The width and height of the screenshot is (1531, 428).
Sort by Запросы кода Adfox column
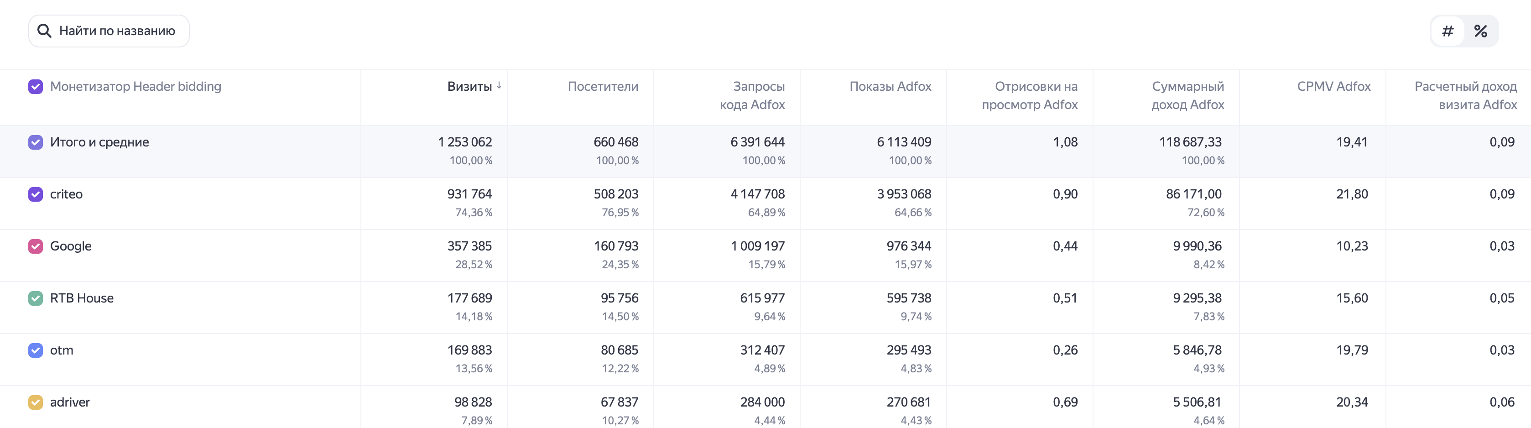point(752,95)
